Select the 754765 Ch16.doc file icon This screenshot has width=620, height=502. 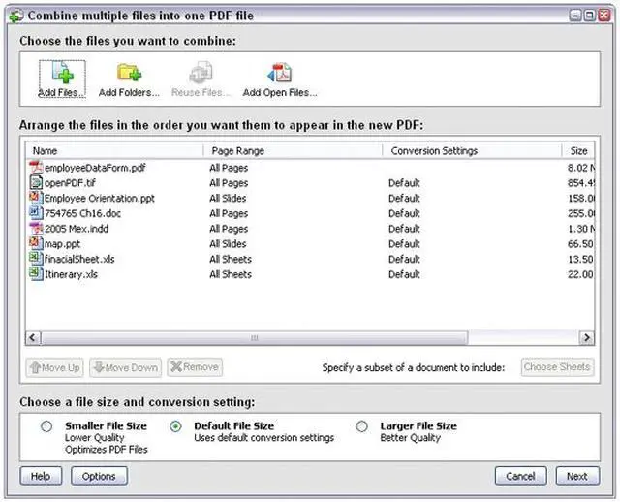tap(36, 213)
